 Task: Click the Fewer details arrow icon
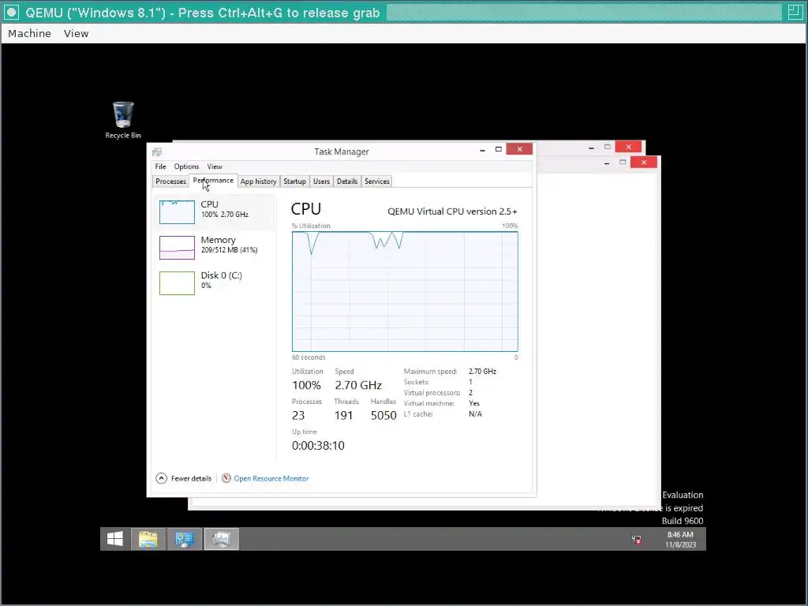[x=161, y=478]
